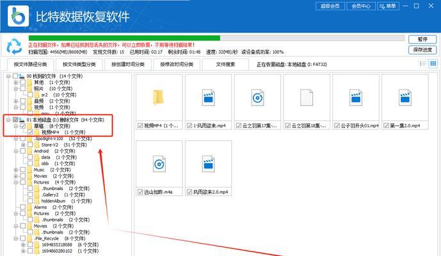The width and height of the screenshot is (441, 256).
Task: Click the circular recycle scan icon
Action: coord(14,47)
